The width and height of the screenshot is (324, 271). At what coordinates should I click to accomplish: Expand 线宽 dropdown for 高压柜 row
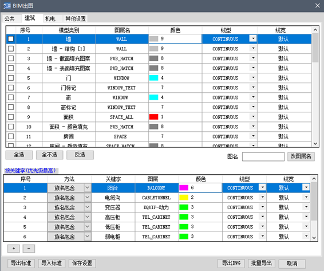[x=306, y=217]
